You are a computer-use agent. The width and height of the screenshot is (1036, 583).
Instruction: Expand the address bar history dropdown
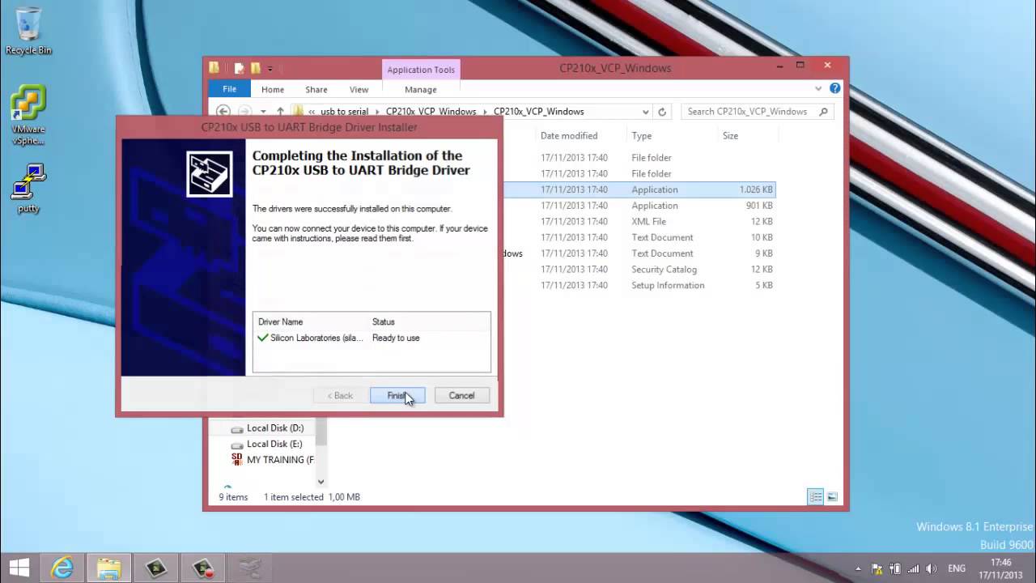tap(645, 112)
